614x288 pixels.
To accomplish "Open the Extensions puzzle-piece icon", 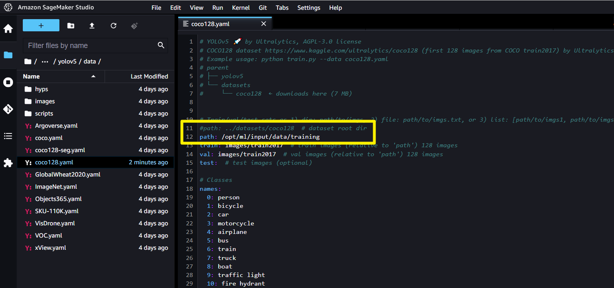I will pos(8,163).
